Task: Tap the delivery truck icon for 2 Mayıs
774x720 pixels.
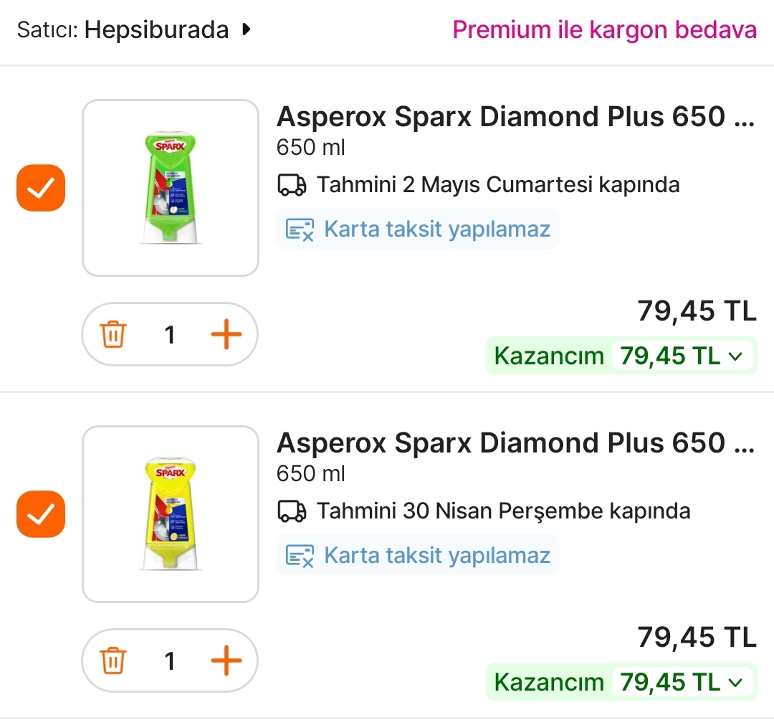Action: 292,185
